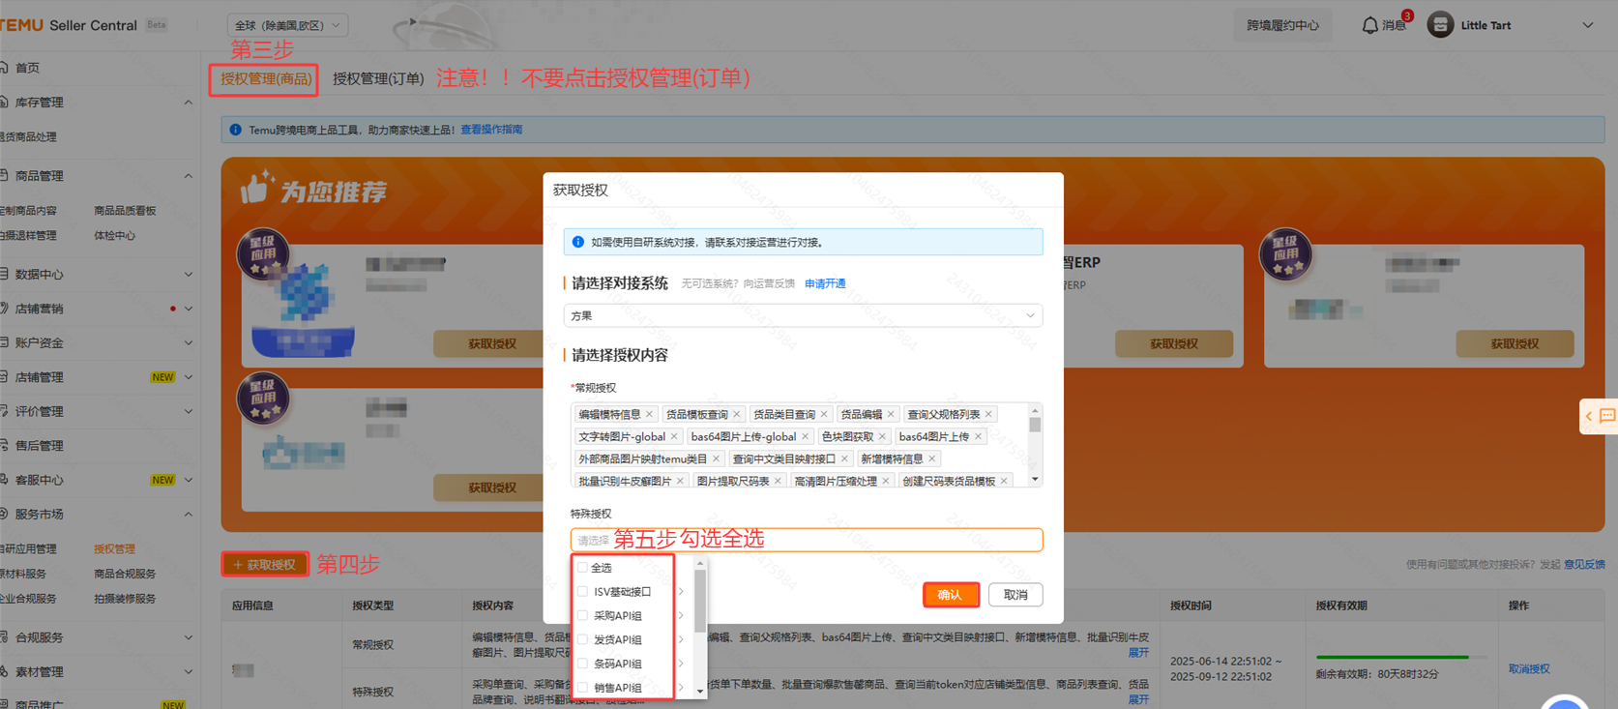Select the 授权管理(商品) tab
1618x709 pixels.
pyautogui.click(x=265, y=78)
